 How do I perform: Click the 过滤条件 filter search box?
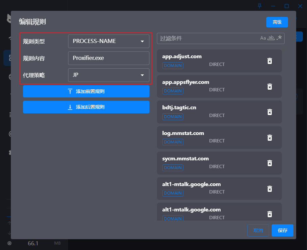(x=207, y=38)
